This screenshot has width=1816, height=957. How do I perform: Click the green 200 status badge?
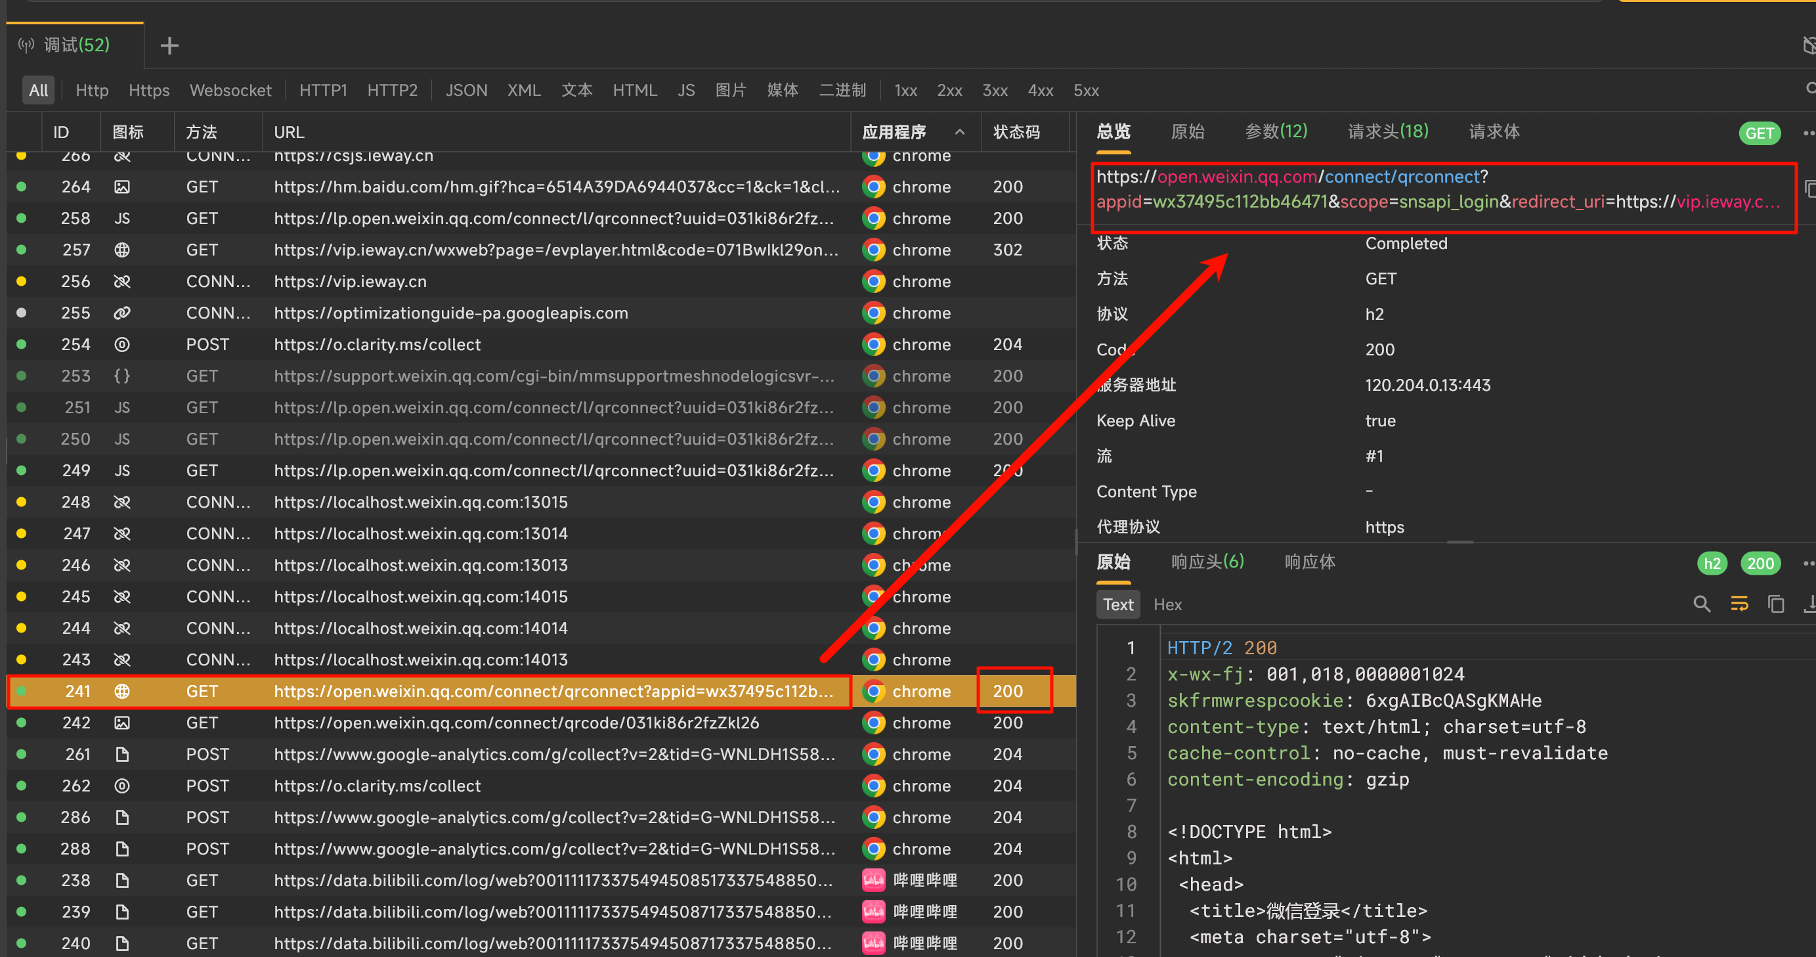point(1760,563)
